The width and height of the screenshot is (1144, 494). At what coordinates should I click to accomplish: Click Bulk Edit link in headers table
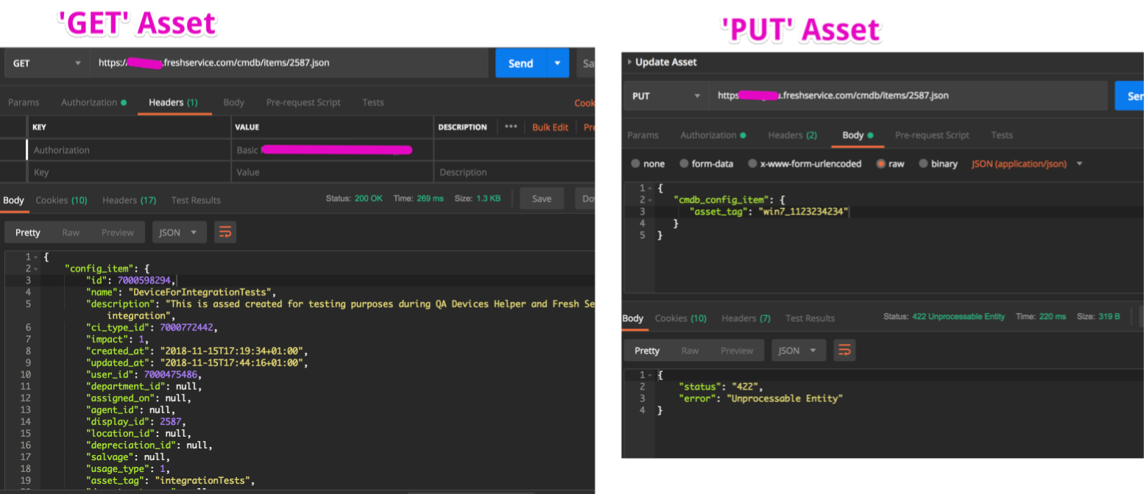550,127
